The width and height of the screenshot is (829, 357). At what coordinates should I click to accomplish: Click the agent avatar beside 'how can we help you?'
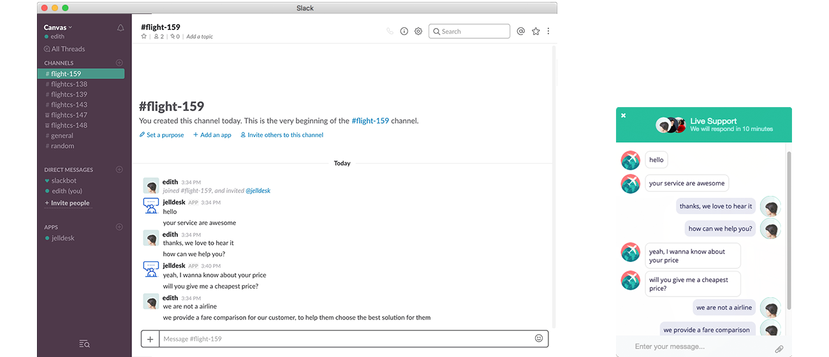771,229
